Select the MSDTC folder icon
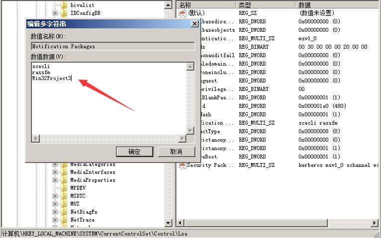 click(x=64, y=196)
